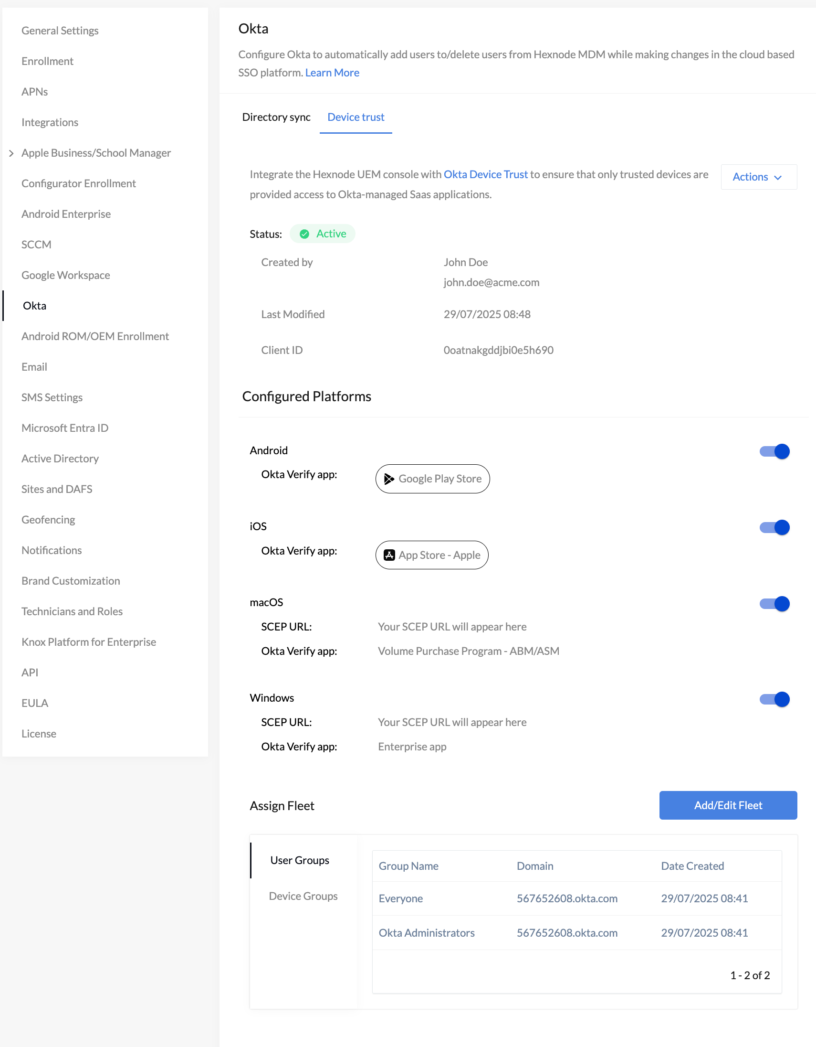
Task: Go to Google Workspace settings
Action: 65,275
